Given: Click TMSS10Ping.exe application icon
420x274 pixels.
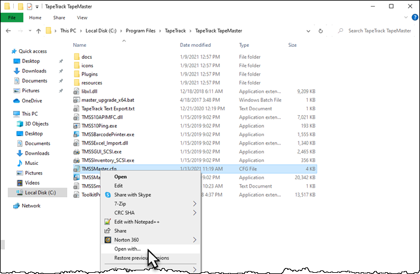Looking at the screenshot, I should click(x=77, y=126).
